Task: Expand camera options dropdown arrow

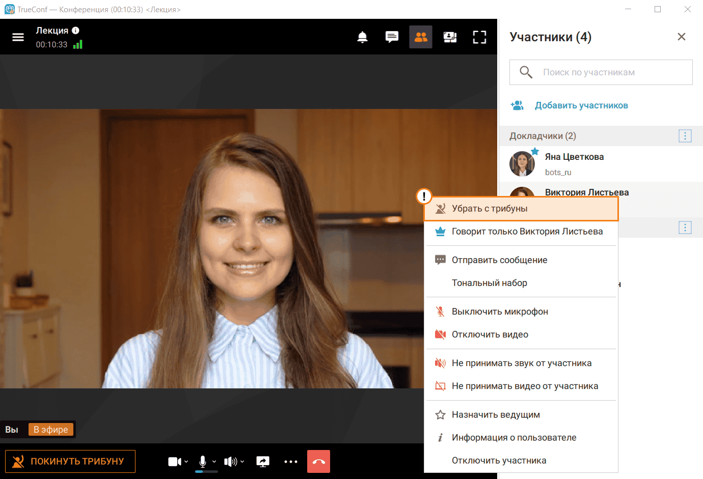Action: point(186,462)
